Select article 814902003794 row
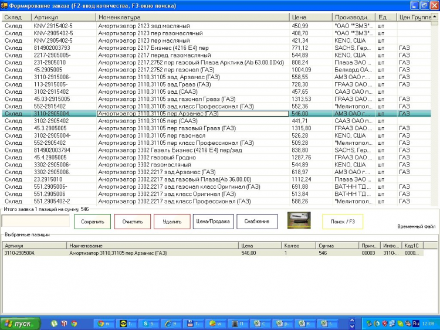Screen dimensions: 440x330 pos(216,150)
